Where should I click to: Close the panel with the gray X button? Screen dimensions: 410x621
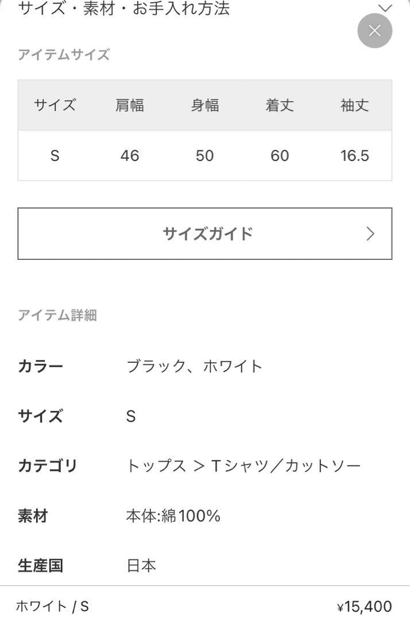(x=374, y=30)
